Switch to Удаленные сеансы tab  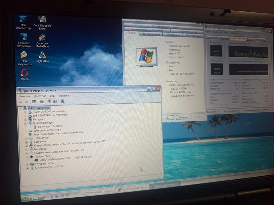187,32
